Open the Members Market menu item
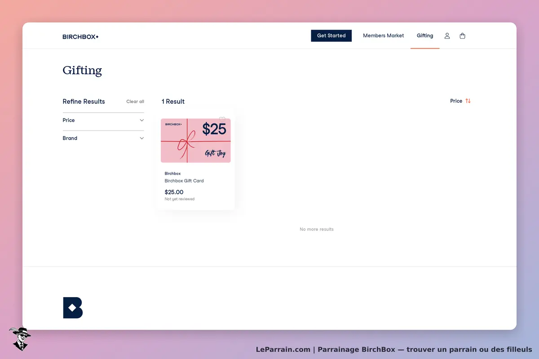The image size is (539, 359). tap(384, 35)
